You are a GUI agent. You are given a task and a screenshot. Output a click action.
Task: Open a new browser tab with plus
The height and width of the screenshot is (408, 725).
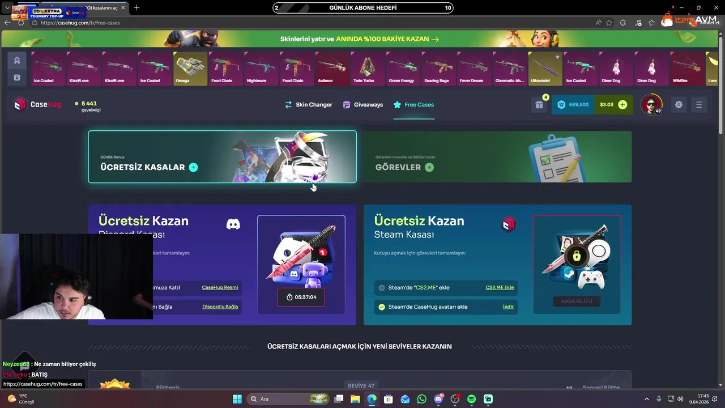pos(137,8)
